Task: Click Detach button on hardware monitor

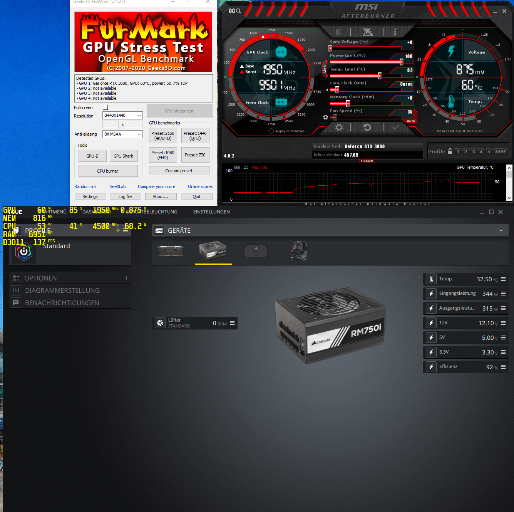Action: click(x=367, y=161)
